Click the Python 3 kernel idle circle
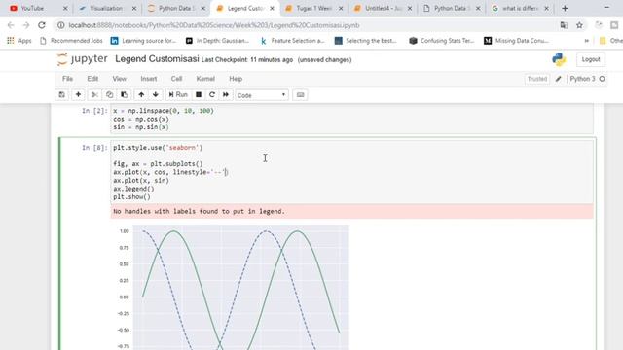The image size is (623, 350). click(x=602, y=79)
